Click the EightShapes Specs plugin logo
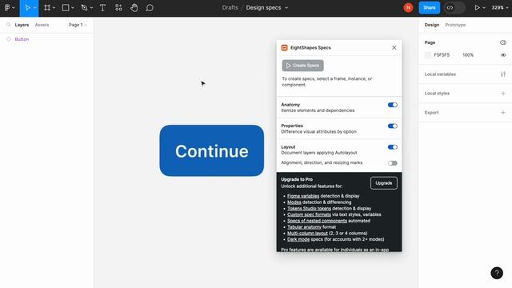512x288 pixels. click(x=285, y=48)
